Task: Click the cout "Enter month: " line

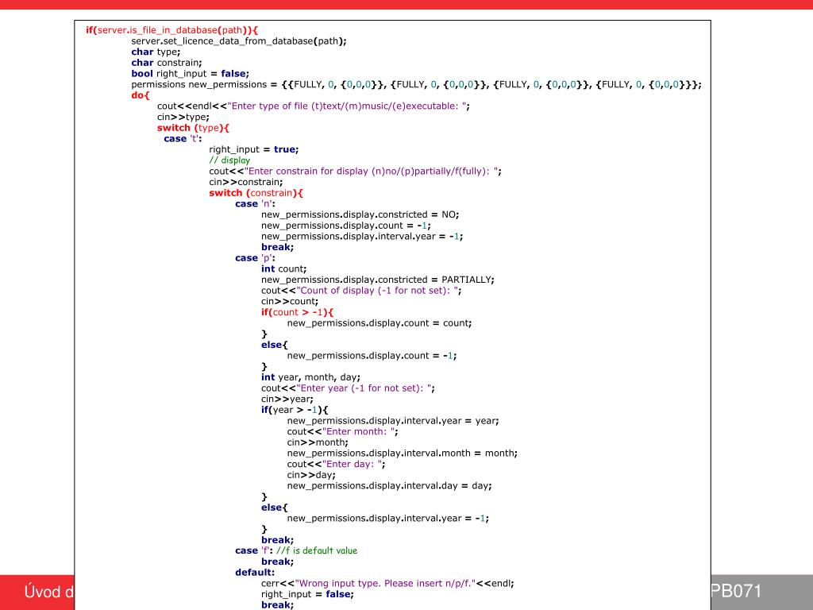Action: pyautogui.click(x=343, y=431)
